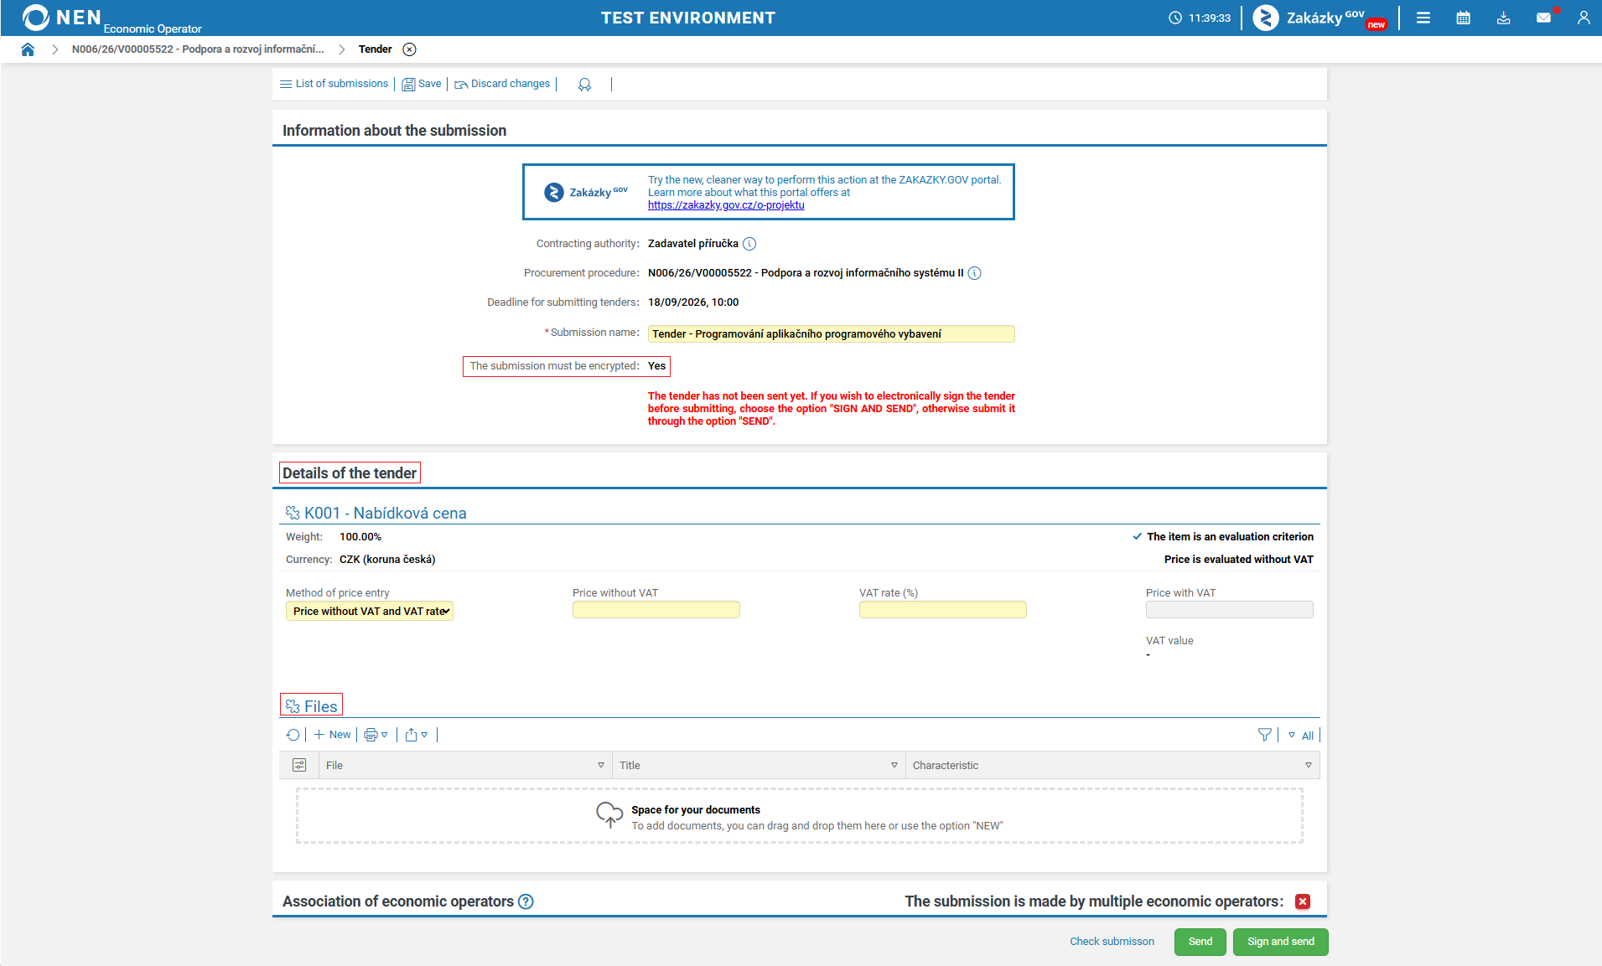
Task: Refresh the Files list
Action: pos(293,735)
